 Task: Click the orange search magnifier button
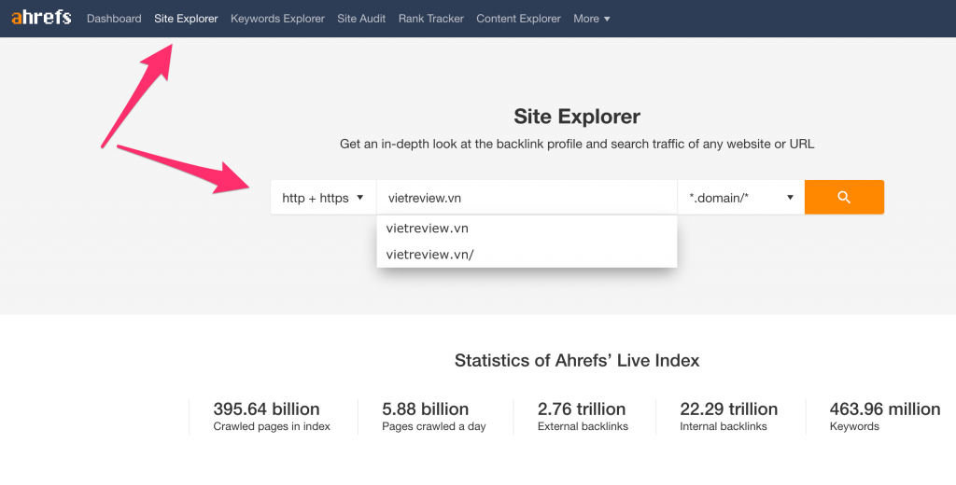point(844,197)
